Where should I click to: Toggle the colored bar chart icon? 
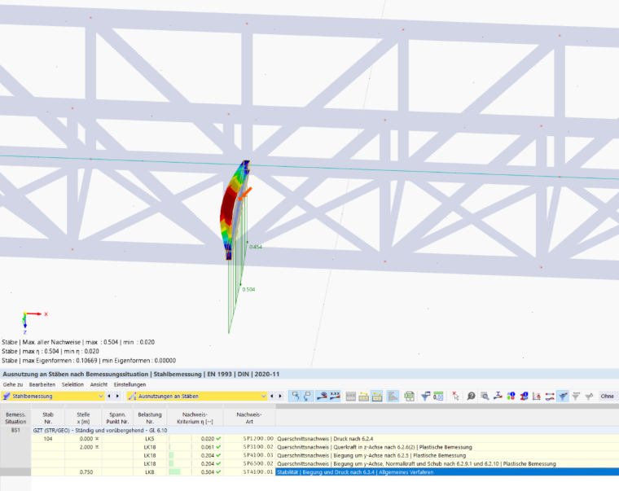point(393,396)
